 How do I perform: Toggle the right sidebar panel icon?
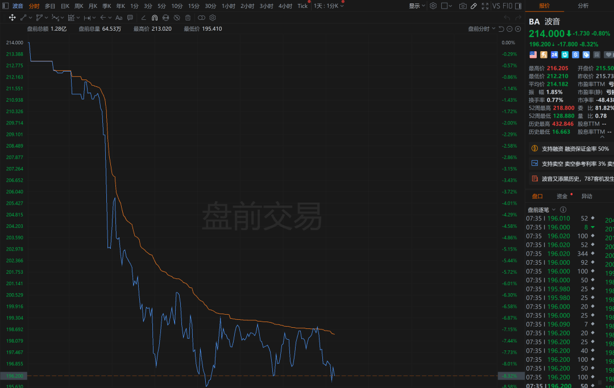coord(518,6)
